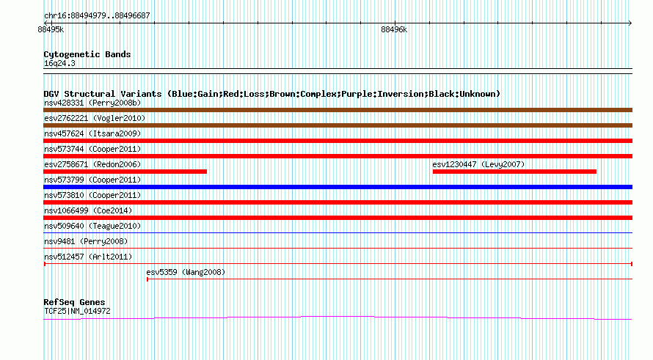Open variant nsv9481 (Perry2008) label
The height and width of the screenshot is (360, 653).
coord(86,241)
